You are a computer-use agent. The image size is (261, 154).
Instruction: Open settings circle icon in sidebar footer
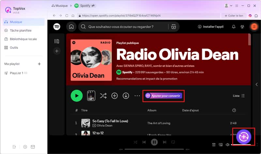click(25, 147)
